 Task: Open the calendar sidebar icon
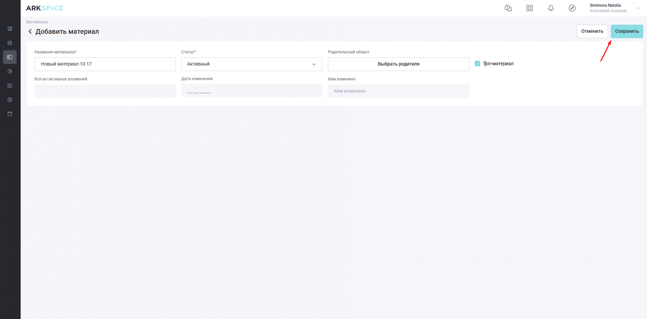pos(10,114)
